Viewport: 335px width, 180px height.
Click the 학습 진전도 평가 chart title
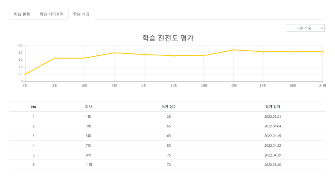(x=168, y=38)
